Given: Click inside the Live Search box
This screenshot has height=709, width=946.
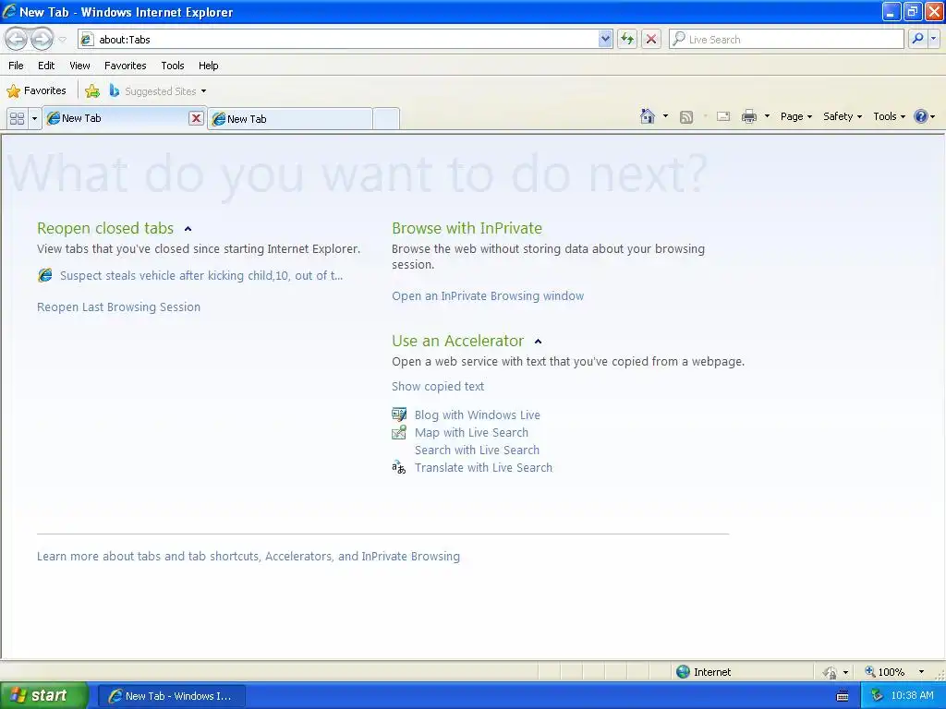Looking at the screenshot, I should click(x=786, y=39).
